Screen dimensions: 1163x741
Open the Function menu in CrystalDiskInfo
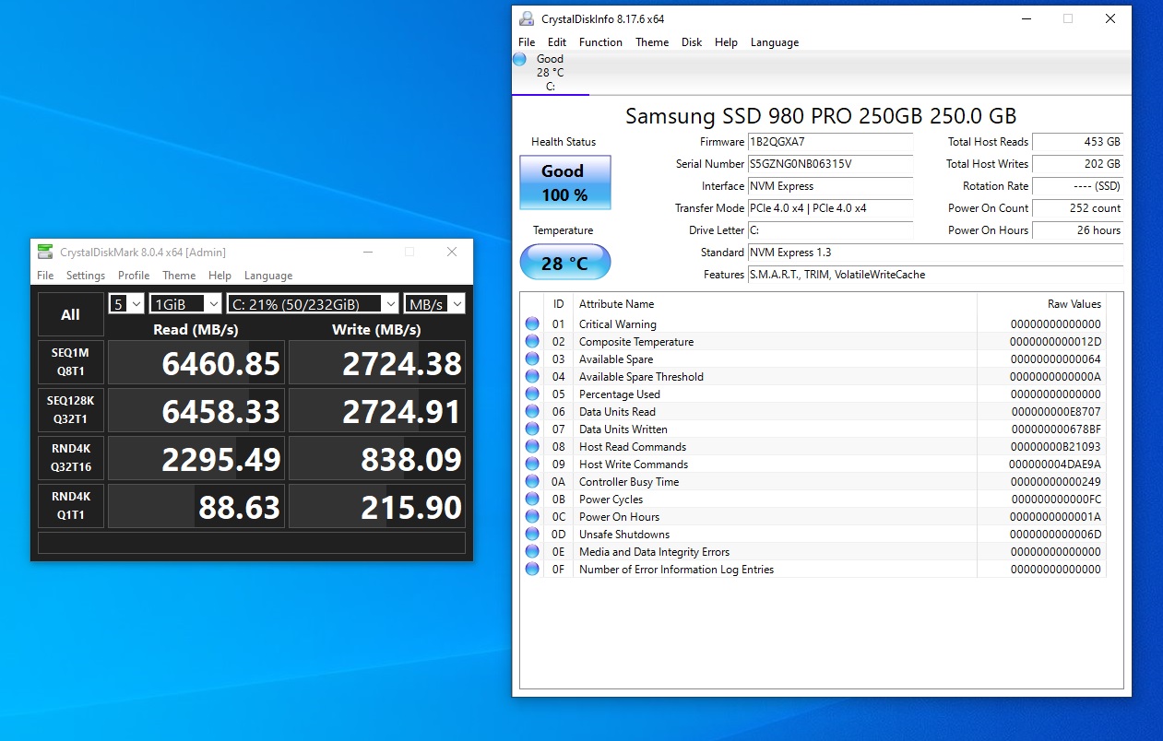point(600,41)
